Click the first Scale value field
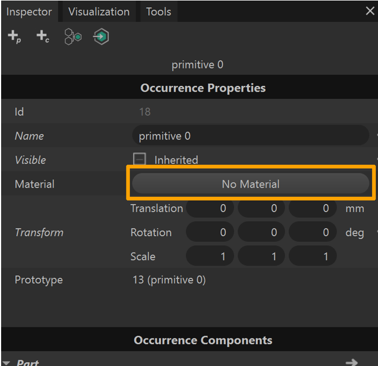 [x=210, y=256]
